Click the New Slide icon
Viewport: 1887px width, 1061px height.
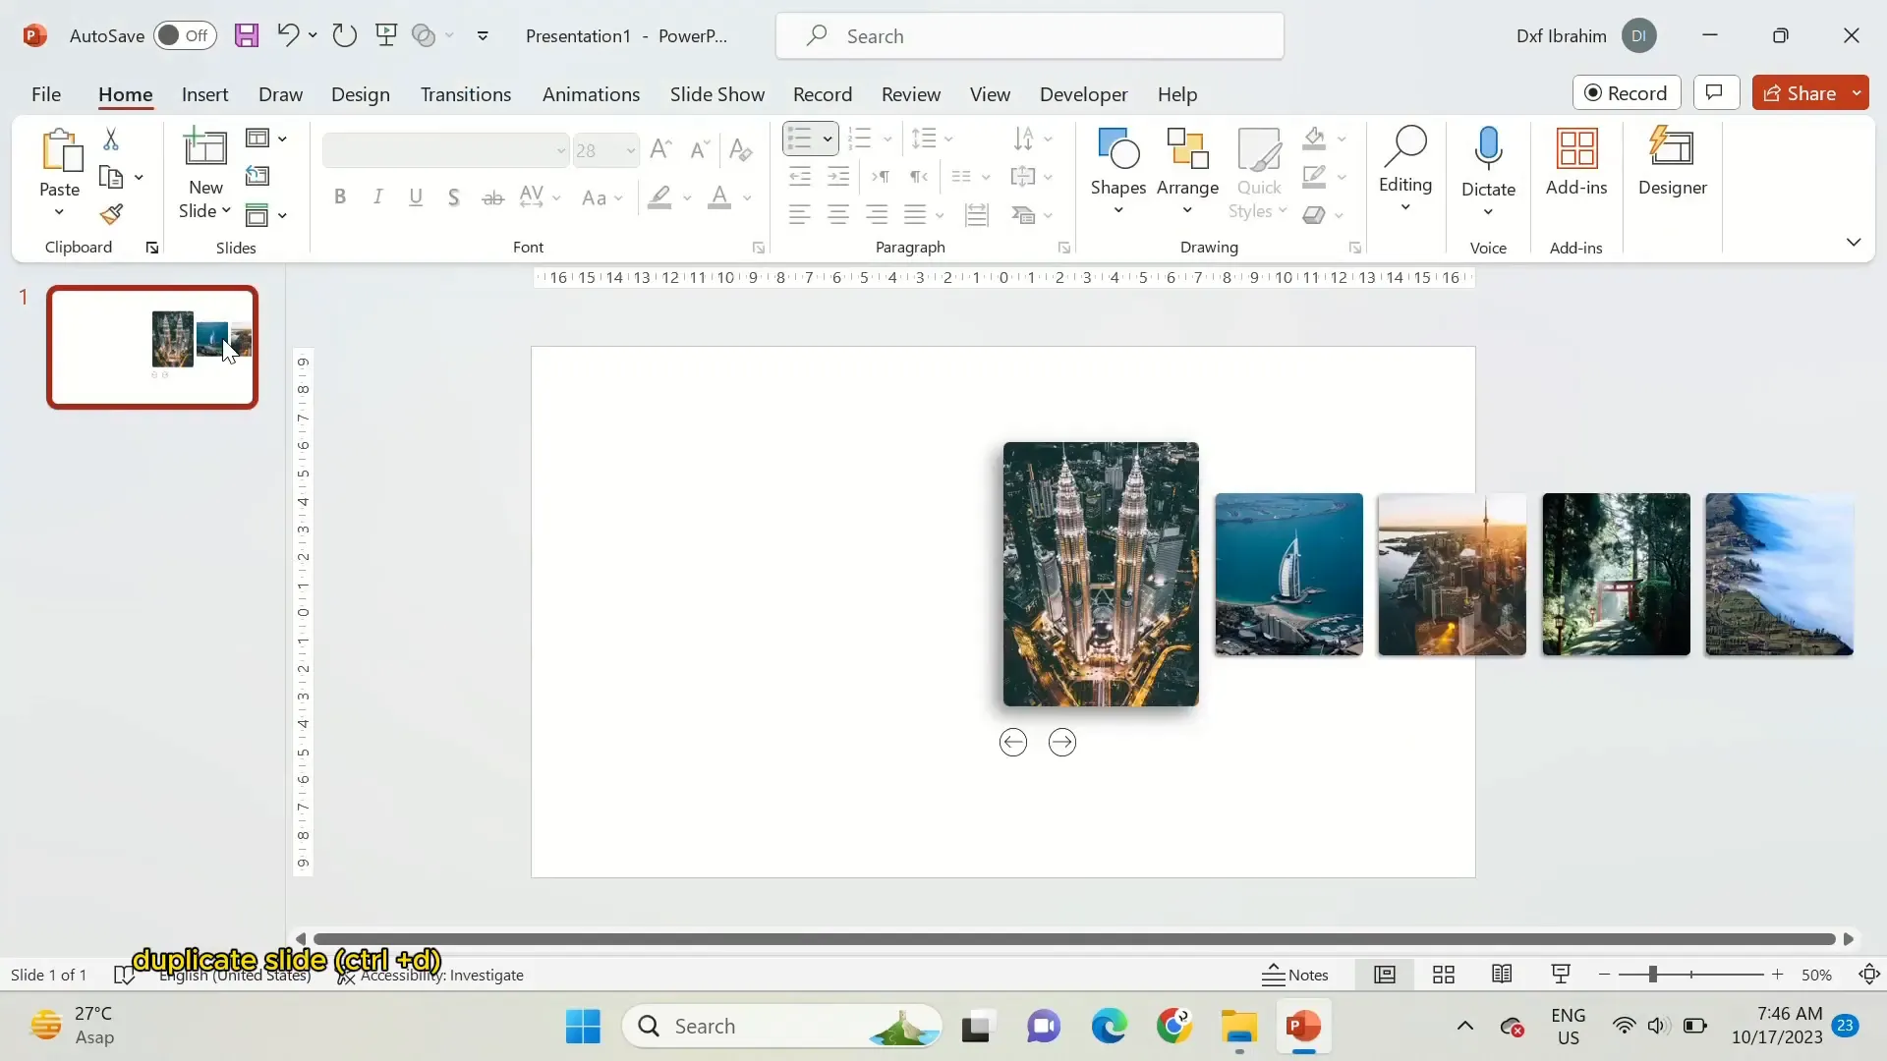[x=204, y=147]
